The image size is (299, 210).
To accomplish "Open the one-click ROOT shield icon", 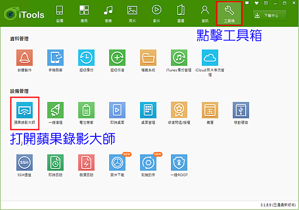I will pyautogui.click(x=179, y=162).
